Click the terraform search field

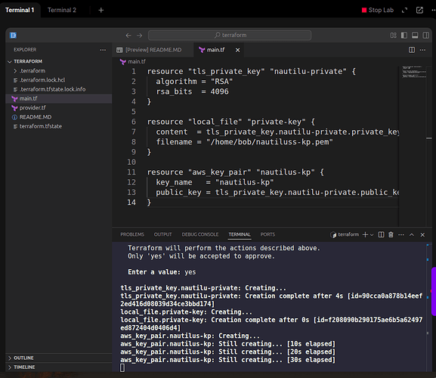point(230,36)
